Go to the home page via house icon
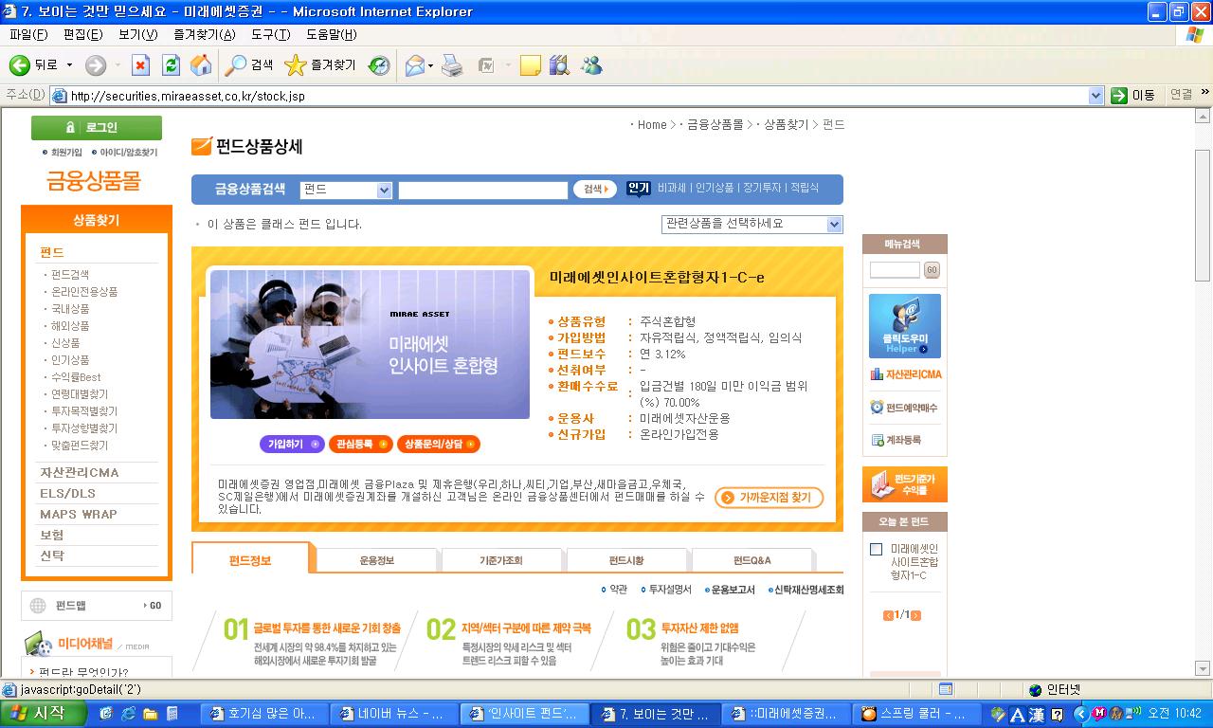This screenshot has width=1213, height=728. pos(201,65)
